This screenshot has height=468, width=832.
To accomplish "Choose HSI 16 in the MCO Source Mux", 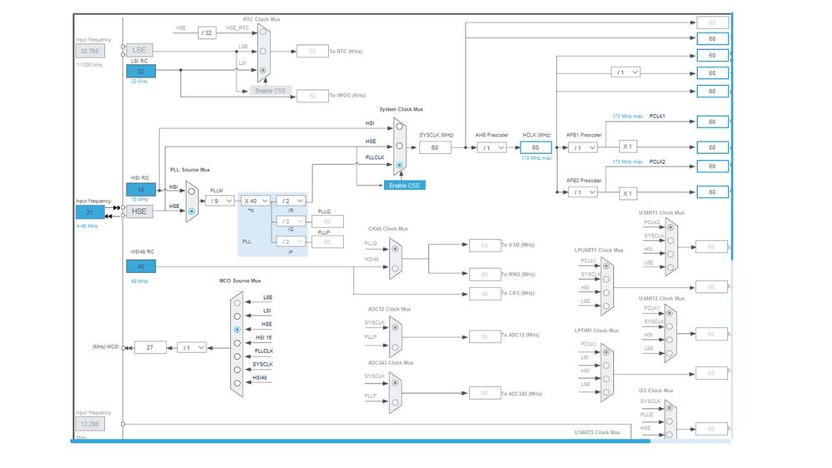I will pos(237,343).
